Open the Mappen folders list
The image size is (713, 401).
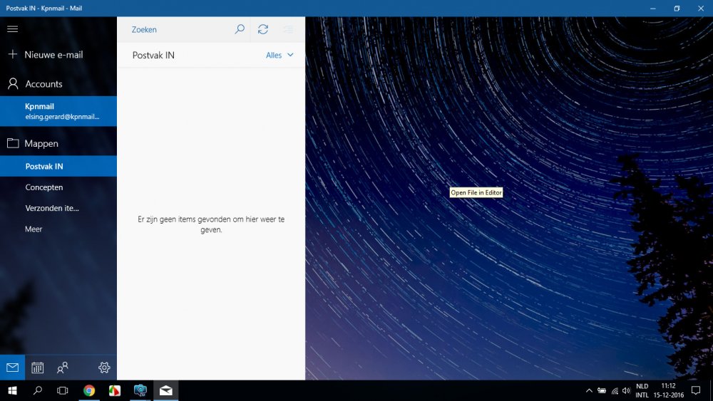(41, 144)
